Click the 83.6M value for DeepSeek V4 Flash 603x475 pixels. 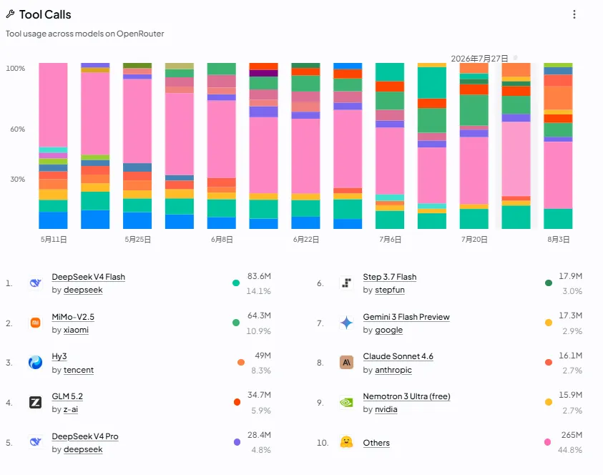click(259, 276)
